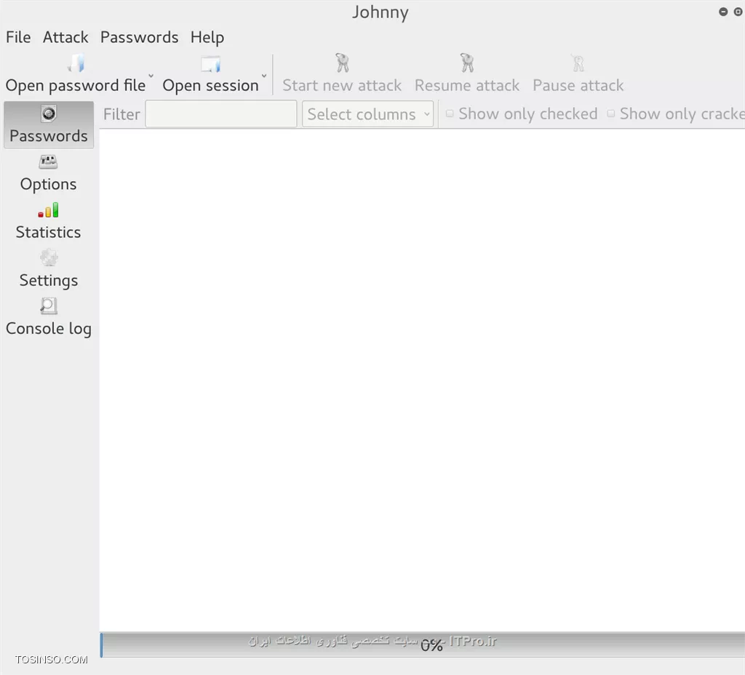The width and height of the screenshot is (745, 675).
Task: Open the File menu
Action: [18, 37]
